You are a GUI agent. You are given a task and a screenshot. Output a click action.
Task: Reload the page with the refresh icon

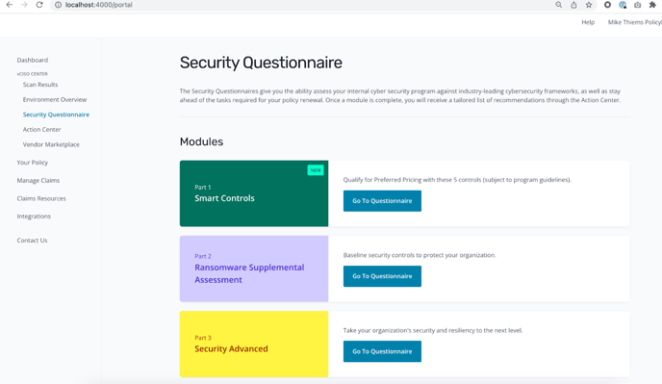(x=39, y=5)
